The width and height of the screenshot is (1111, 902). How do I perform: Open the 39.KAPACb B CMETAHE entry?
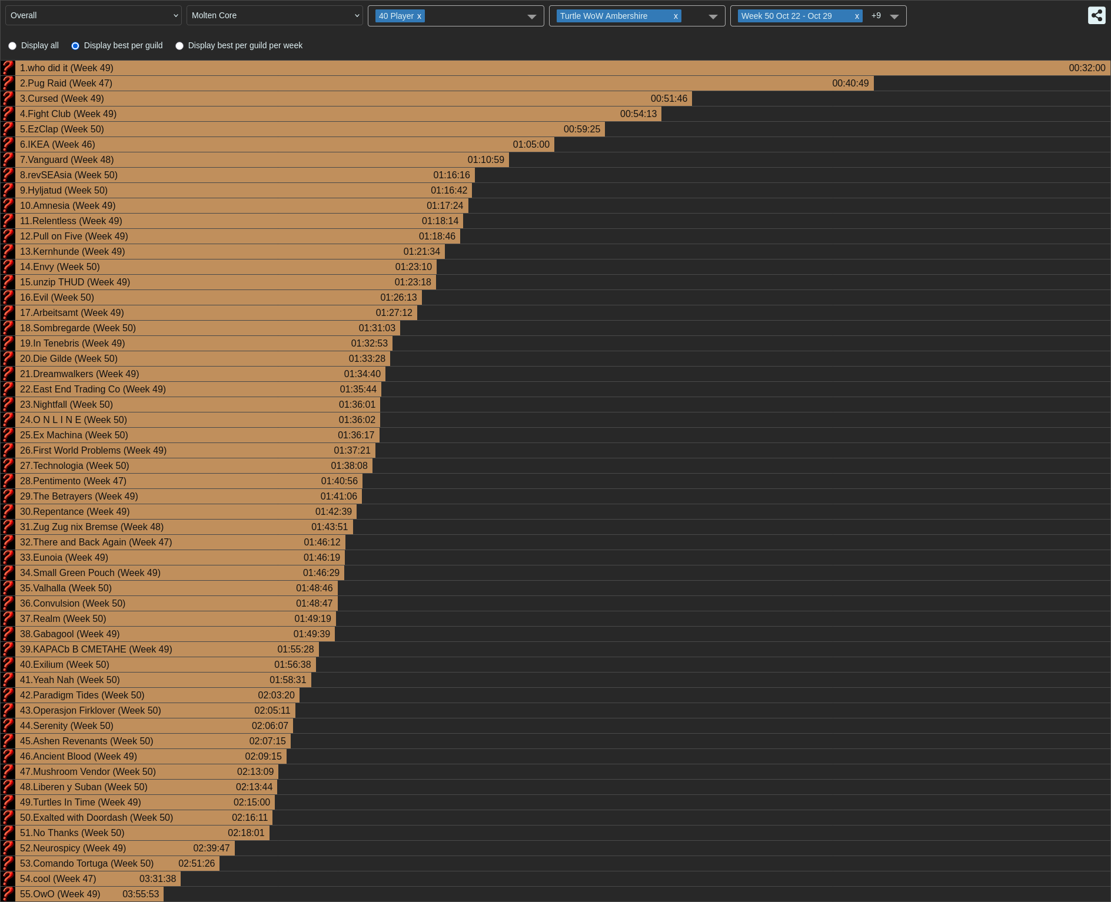[x=96, y=649]
